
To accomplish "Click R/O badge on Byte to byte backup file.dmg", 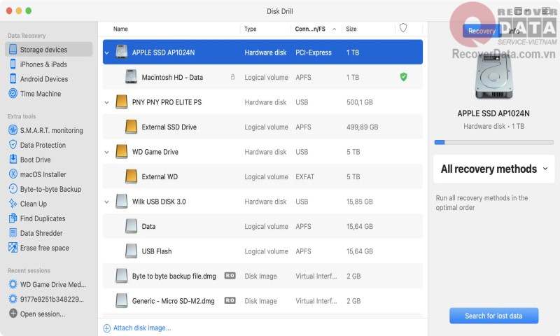I will (x=230, y=276).
